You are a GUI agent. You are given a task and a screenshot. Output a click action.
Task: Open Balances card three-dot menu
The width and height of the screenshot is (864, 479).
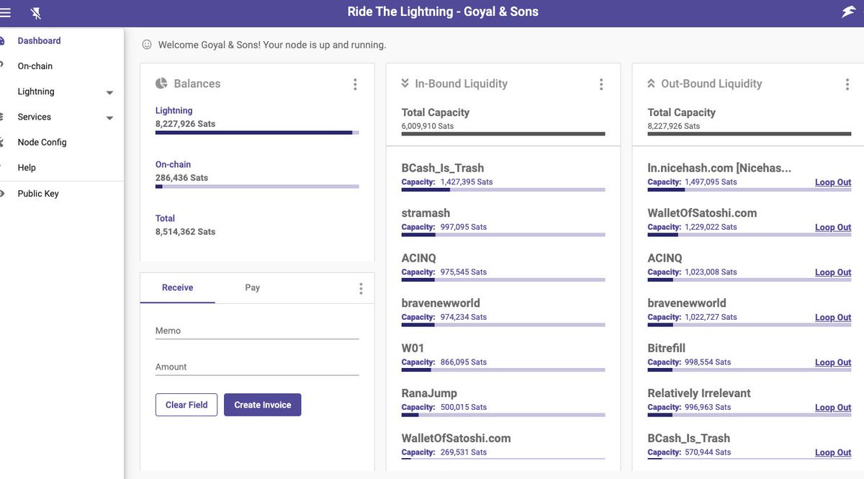[x=355, y=84]
